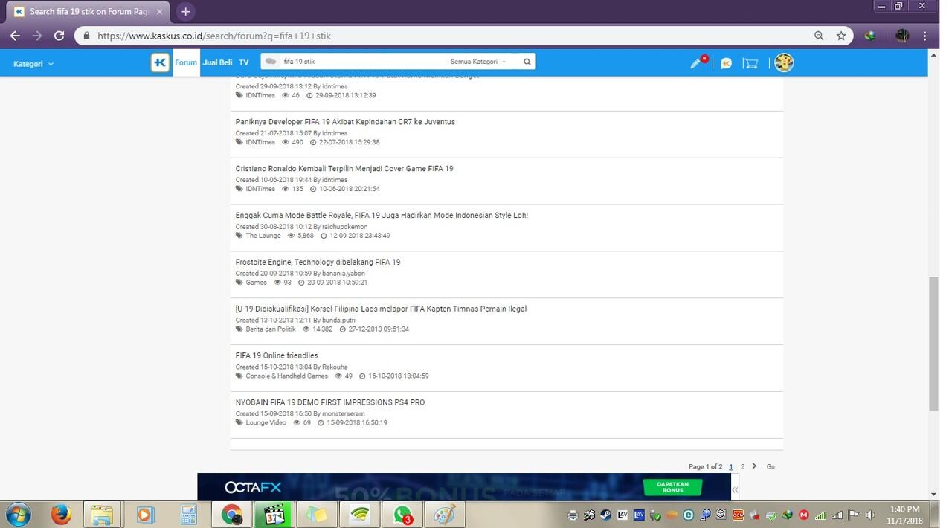952x528 pixels.
Task: Open author banania.yabon profile
Action: 344,274
